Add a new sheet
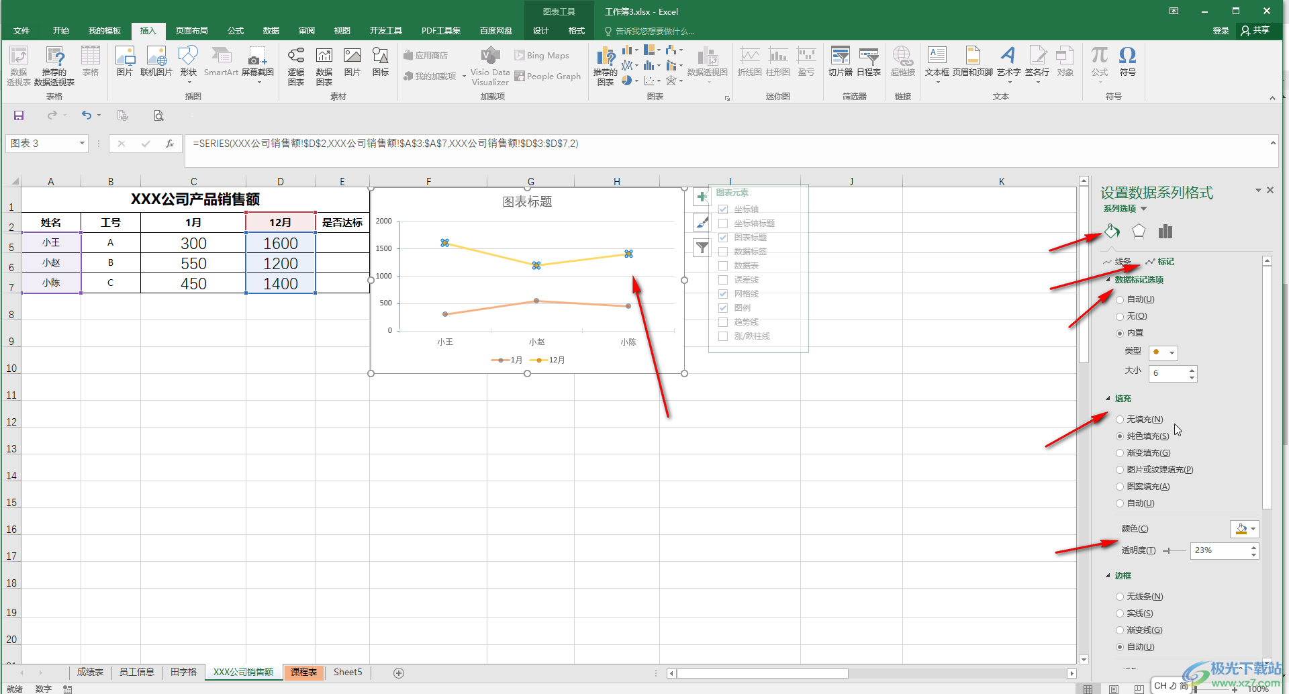1289x694 pixels. click(399, 673)
